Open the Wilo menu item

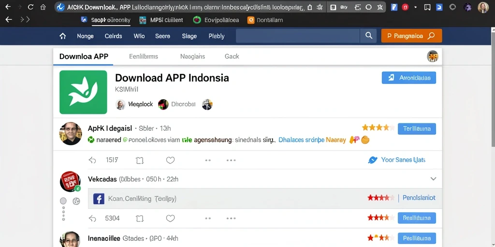[139, 36]
